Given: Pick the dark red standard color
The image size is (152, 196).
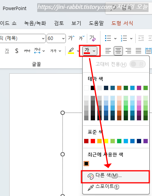Looking at the screenshot, I should coord(86,141).
